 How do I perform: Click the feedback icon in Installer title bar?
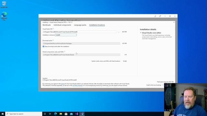tap(160, 16)
